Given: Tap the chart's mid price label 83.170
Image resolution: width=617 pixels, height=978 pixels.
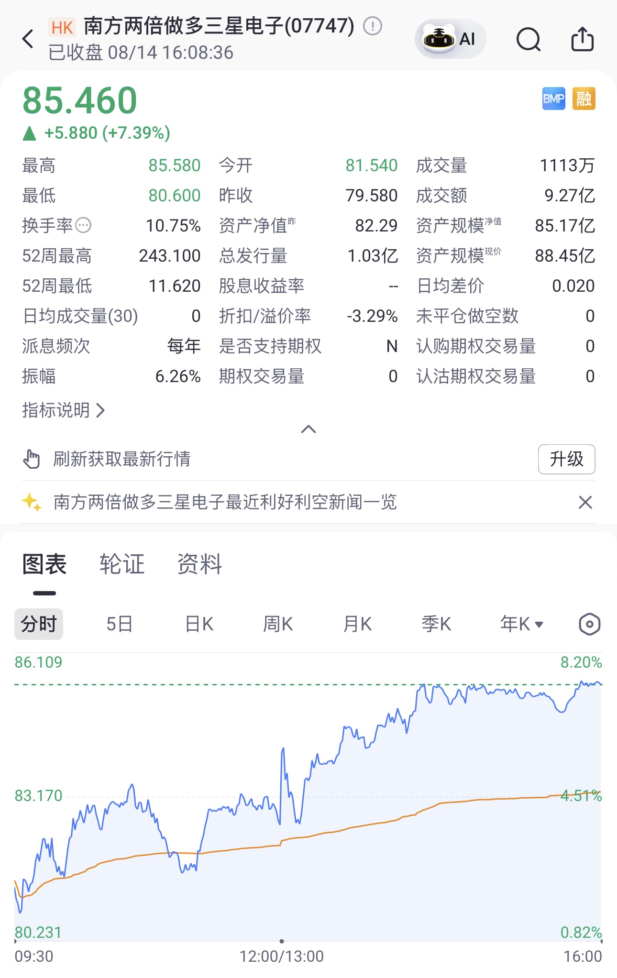Looking at the screenshot, I should (39, 796).
